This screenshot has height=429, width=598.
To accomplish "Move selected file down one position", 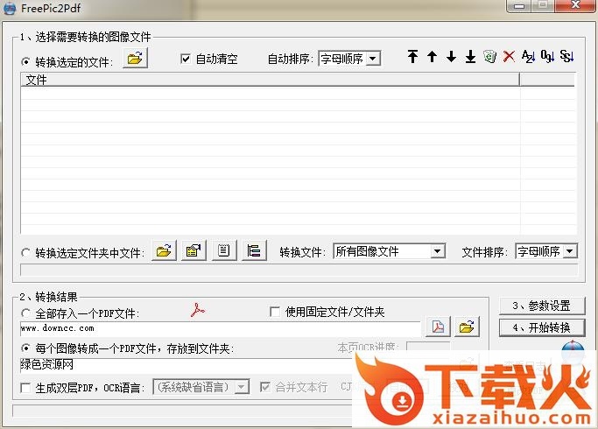I will pyautogui.click(x=451, y=56).
